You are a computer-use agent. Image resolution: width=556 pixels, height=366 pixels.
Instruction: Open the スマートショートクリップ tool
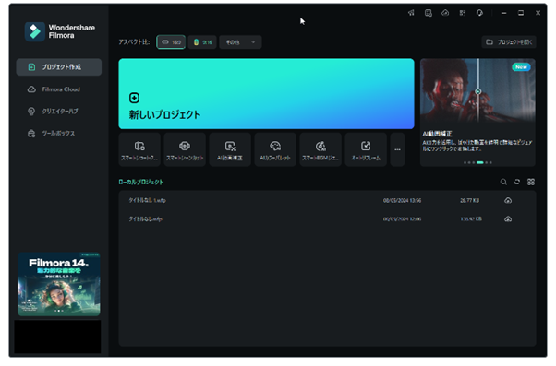click(139, 149)
